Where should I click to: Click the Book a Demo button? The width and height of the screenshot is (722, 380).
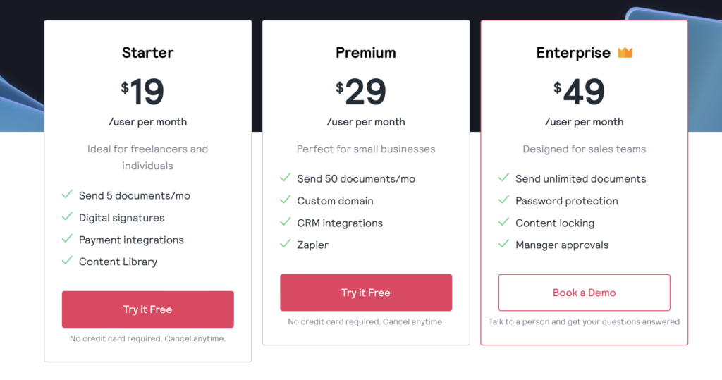click(x=584, y=293)
